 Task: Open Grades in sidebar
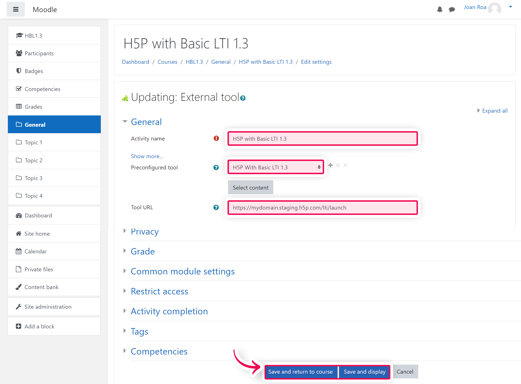point(54,107)
